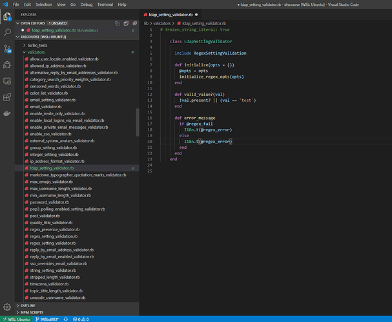Open the Search view in activity bar
Viewport: 392px width, 322px height.
coord(7,32)
